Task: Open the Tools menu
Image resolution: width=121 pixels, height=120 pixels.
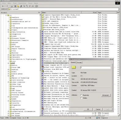Action: pos(30,3)
